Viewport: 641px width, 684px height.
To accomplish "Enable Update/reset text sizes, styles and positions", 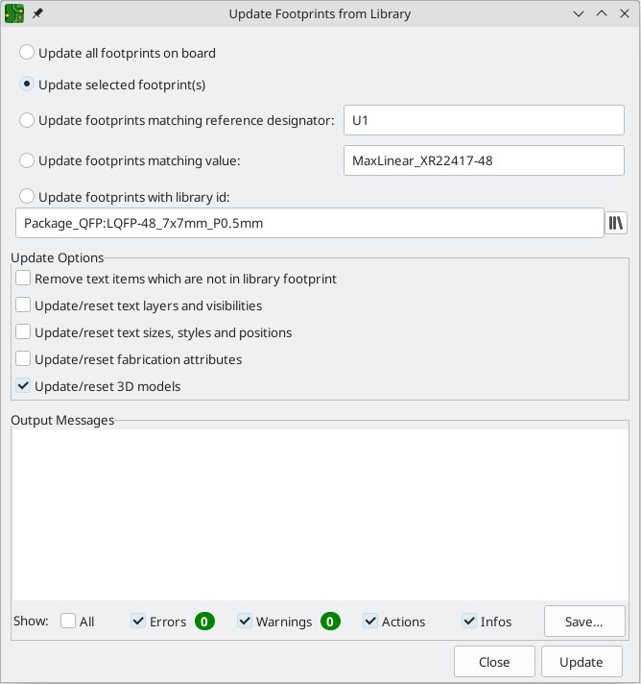I will 23,332.
